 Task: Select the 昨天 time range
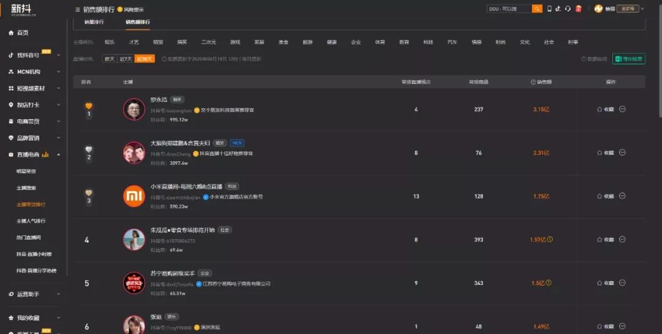tap(109, 59)
